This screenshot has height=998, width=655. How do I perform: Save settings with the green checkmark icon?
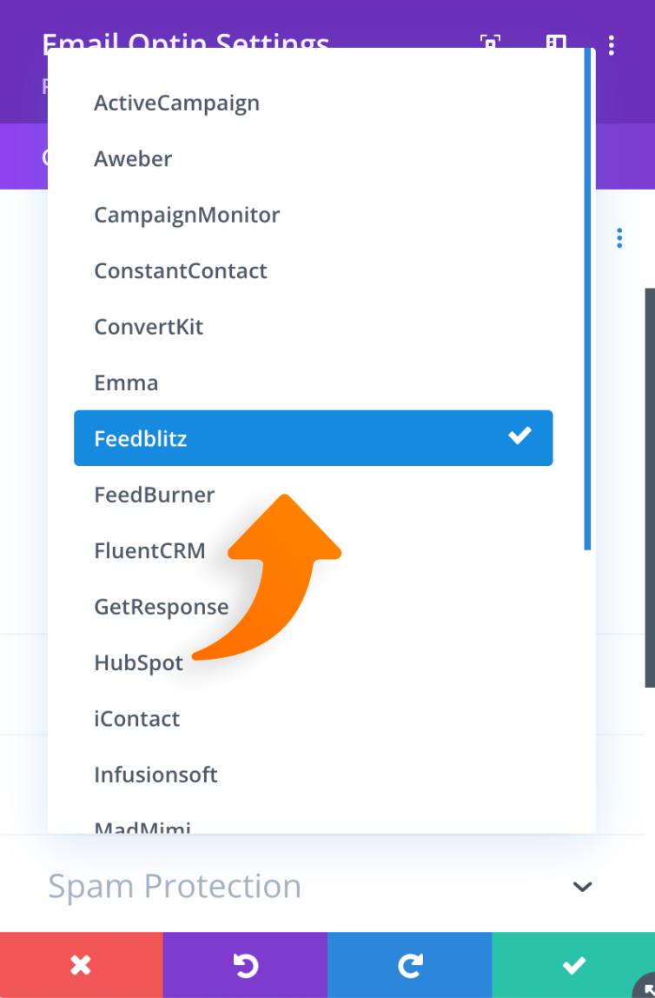click(573, 964)
